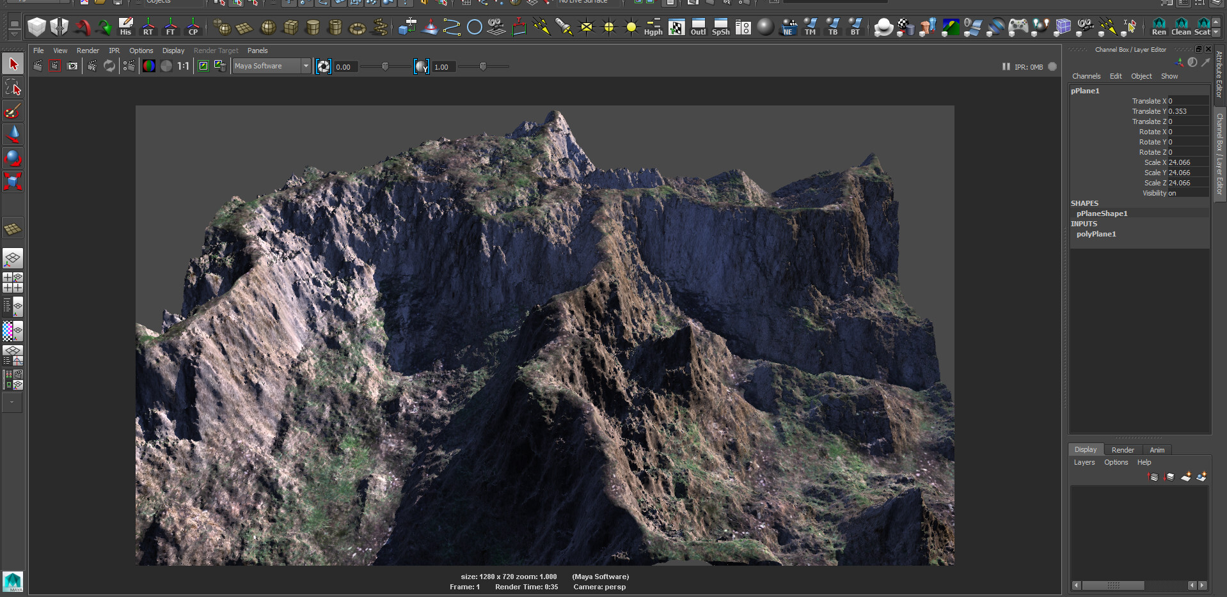Click the Layers menu in Layer Editor
1227x597 pixels.
(x=1084, y=462)
